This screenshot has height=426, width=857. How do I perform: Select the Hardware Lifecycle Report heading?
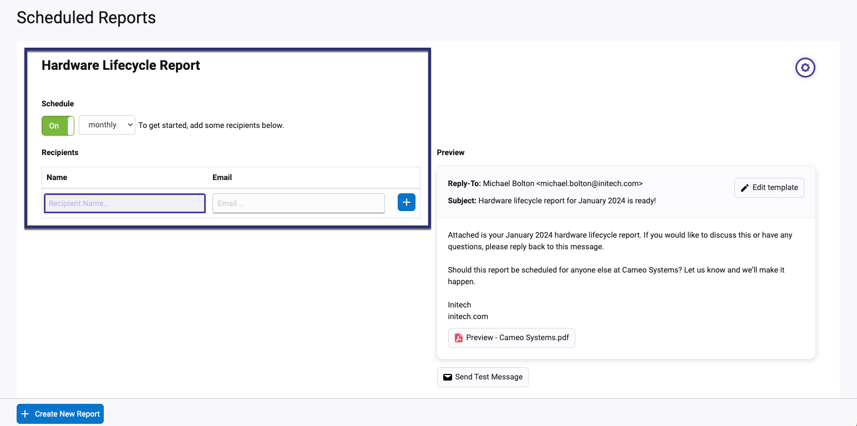click(121, 65)
